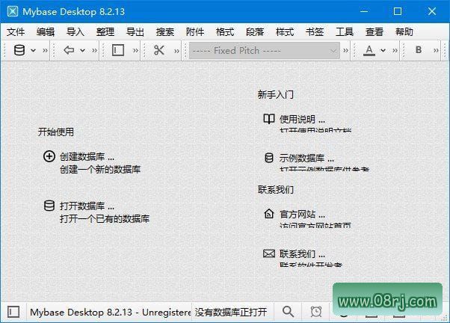Open the 段落 menu

point(255,31)
